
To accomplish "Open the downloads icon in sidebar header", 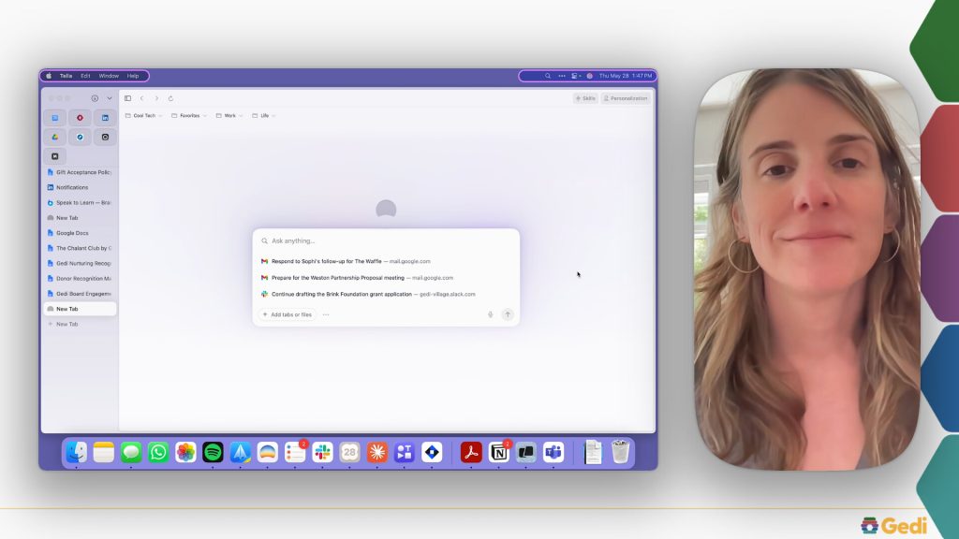I will click(95, 98).
